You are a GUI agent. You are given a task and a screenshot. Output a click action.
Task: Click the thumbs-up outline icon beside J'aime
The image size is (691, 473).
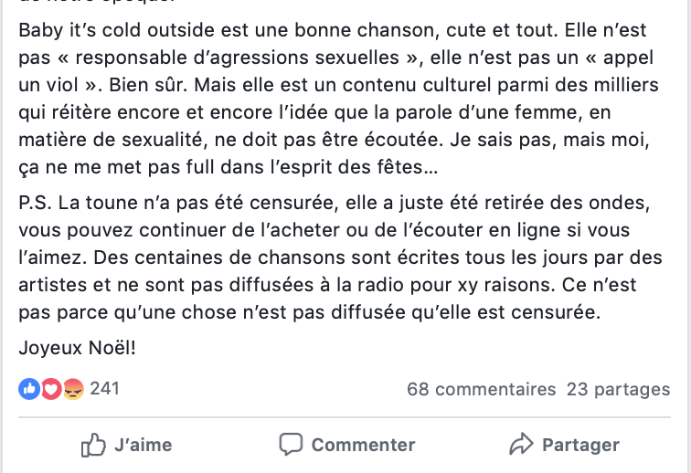point(93,445)
